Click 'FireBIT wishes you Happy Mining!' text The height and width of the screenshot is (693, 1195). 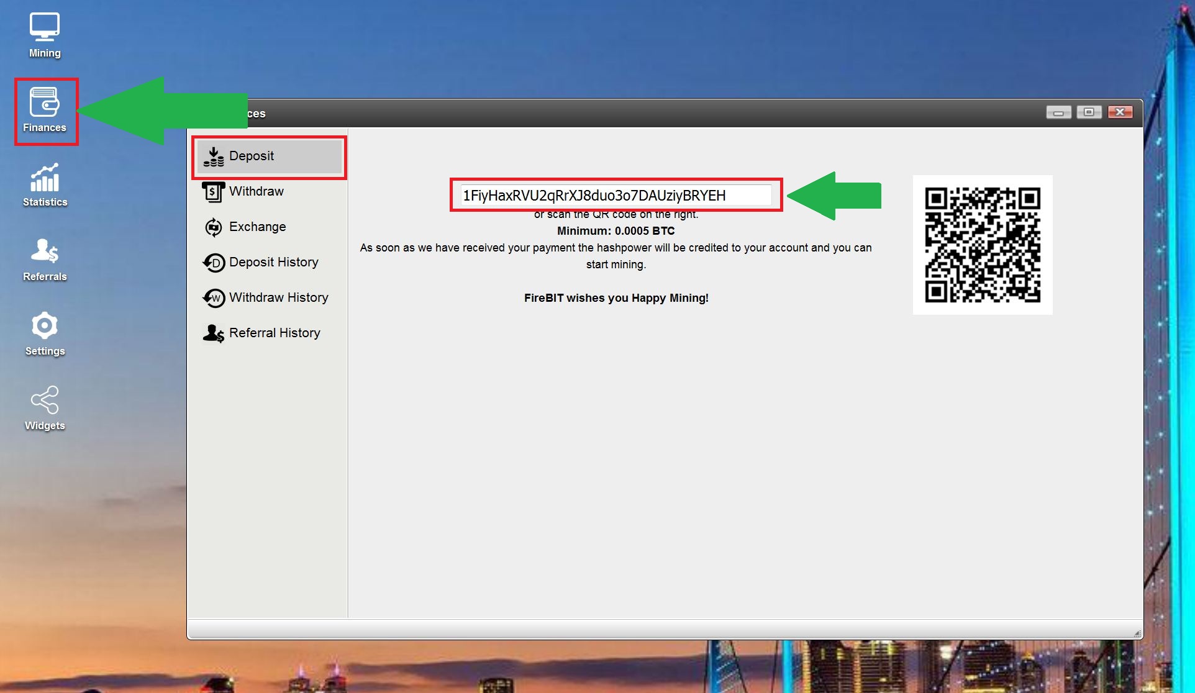tap(616, 298)
